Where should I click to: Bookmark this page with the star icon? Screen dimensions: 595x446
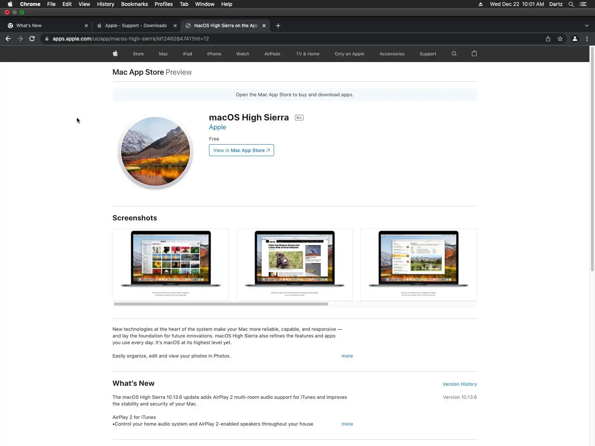tap(560, 39)
